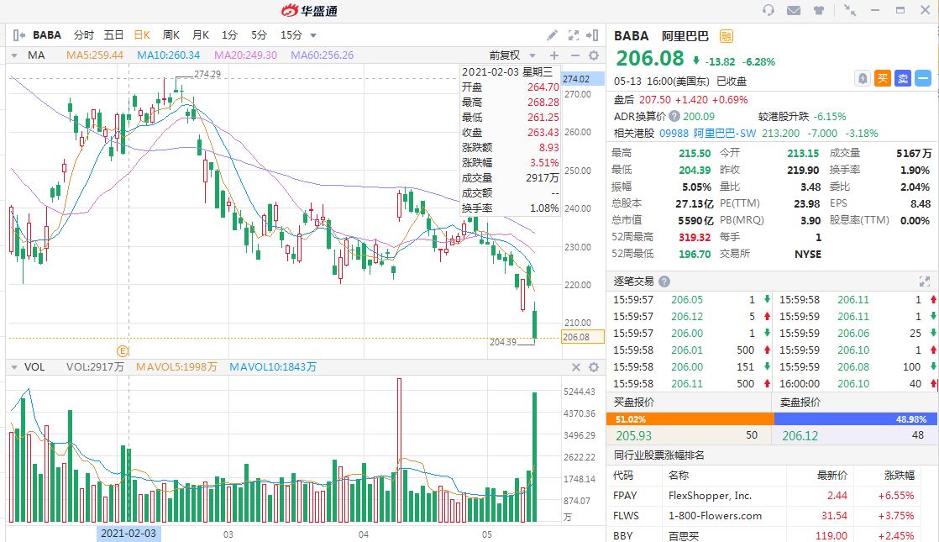Expand the 15分 timeframe dropdown arrow
The height and width of the screenshot is (542, 939).
pyautogui.click(x=313, y=35)
